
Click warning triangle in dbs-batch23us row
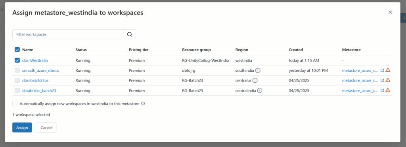(388, 80)
